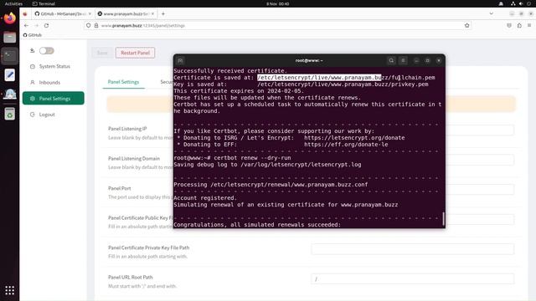The width and height of the screenshot is (536, 301).
Task: Open terminal hamburger menu
Action: 404,60
